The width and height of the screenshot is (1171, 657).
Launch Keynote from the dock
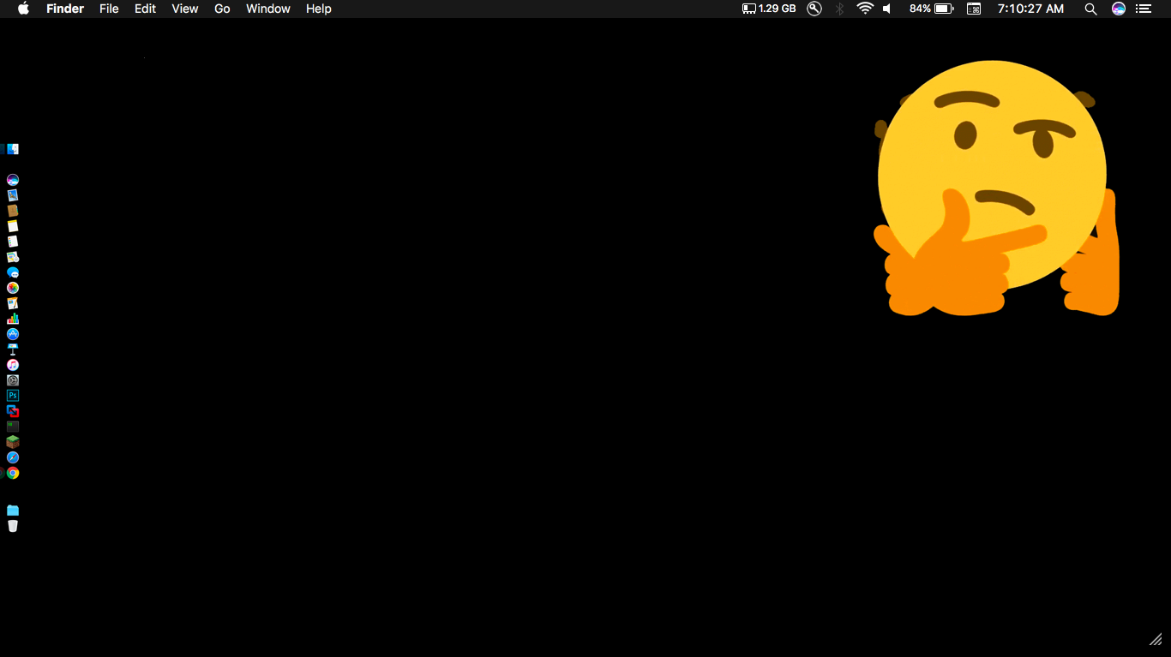13,349
